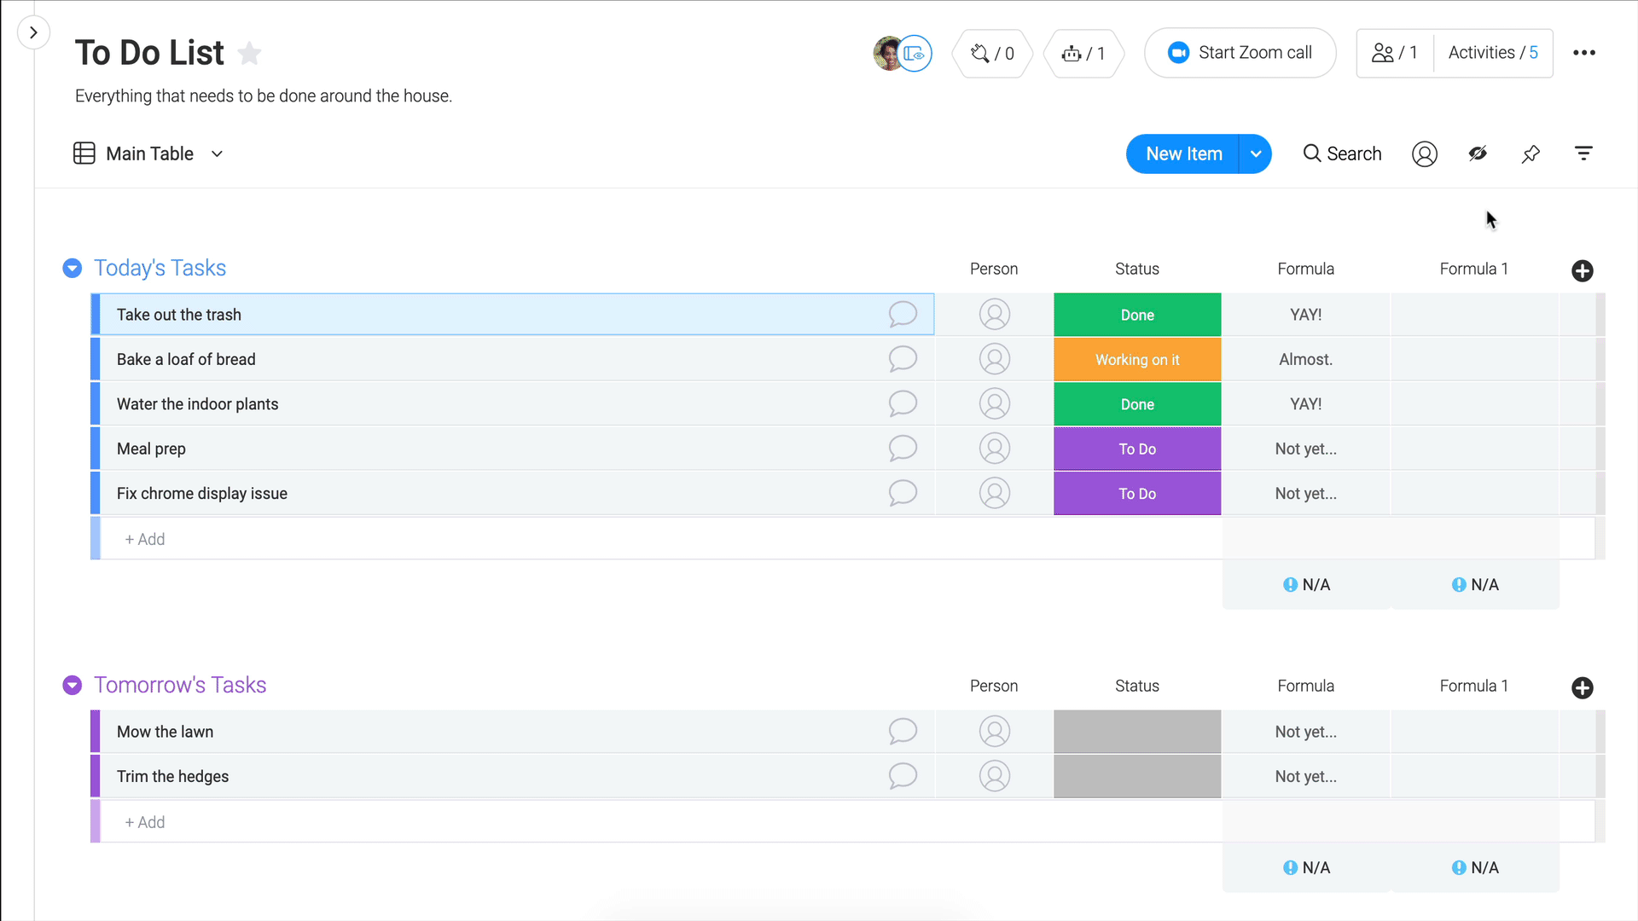Collapse the Tomorrow's Tasks group
Image resolution: width=1638 pixels, height=921 pixels.
pyautogui.click(x=73, y=686)
